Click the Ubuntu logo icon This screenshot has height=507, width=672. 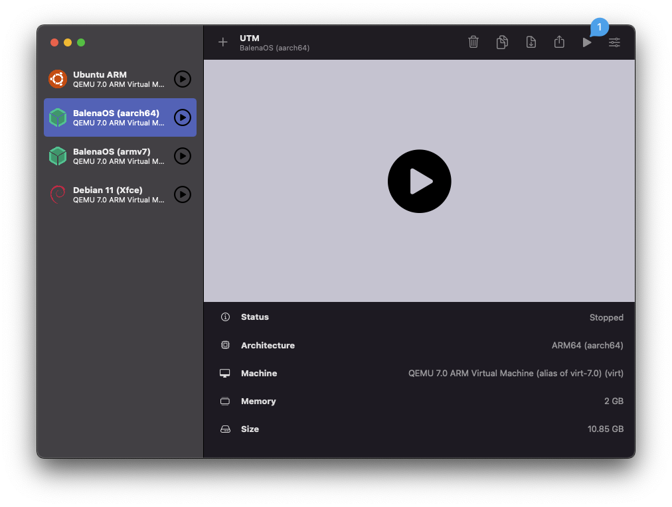click(57, 79)
